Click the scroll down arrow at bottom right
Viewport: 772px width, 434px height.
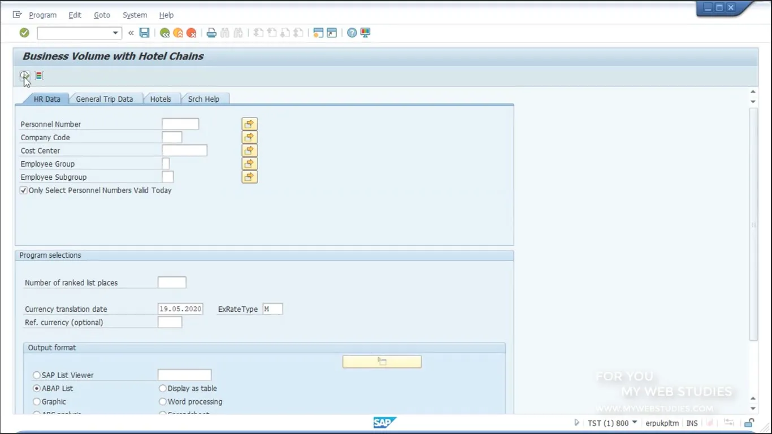coord(753,409)
